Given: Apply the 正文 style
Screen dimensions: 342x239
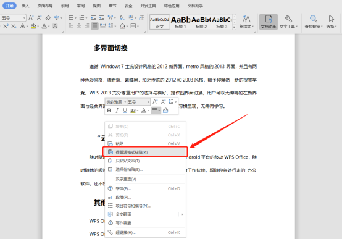Looking at the screenshot, I should [160, 22].
